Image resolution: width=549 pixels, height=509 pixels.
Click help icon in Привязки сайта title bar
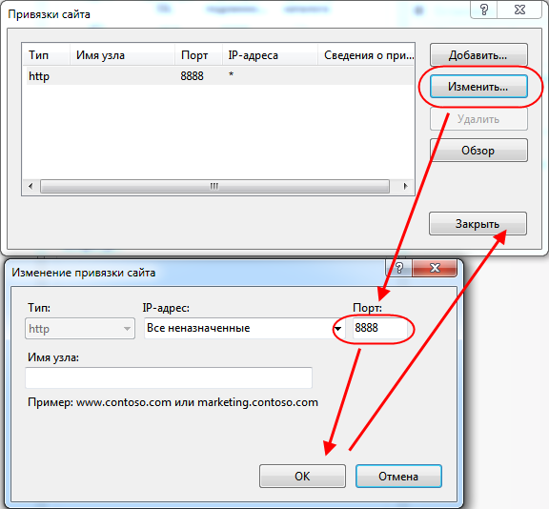pyautogui.click(x=484, y=10)
